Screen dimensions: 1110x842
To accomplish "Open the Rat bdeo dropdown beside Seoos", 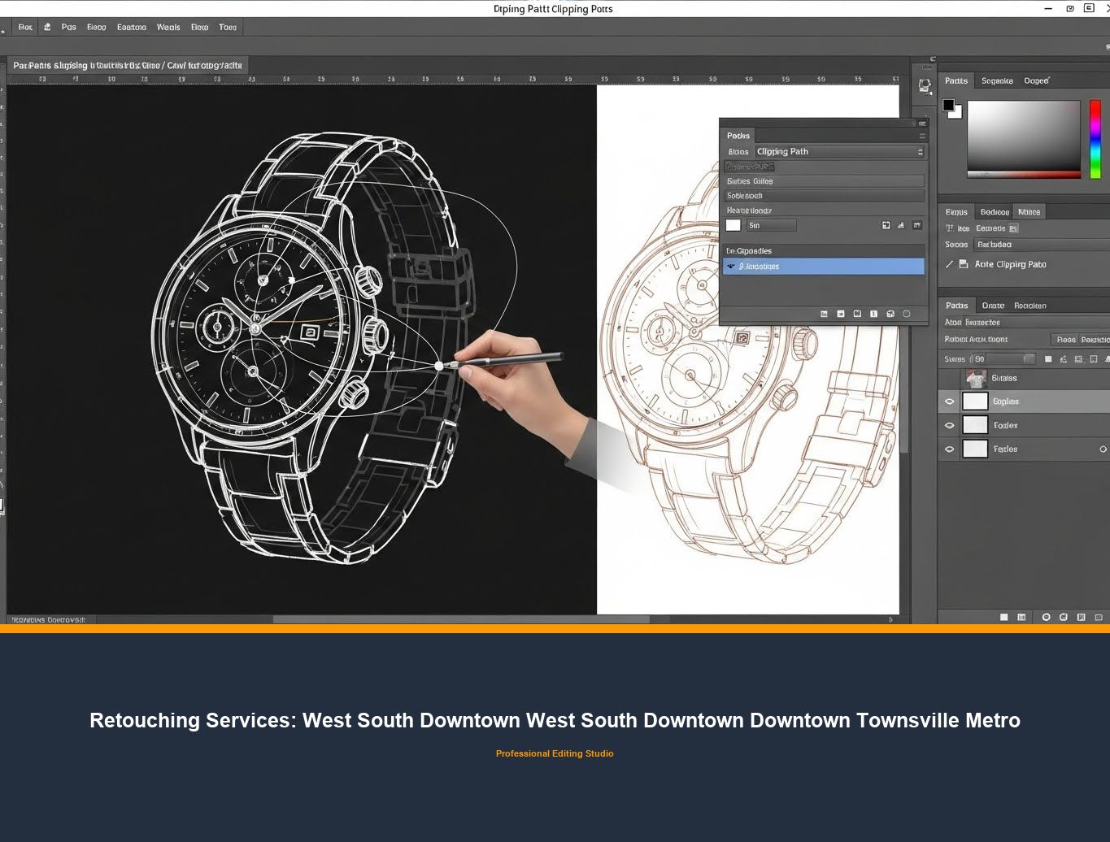I will (1041, 245).
